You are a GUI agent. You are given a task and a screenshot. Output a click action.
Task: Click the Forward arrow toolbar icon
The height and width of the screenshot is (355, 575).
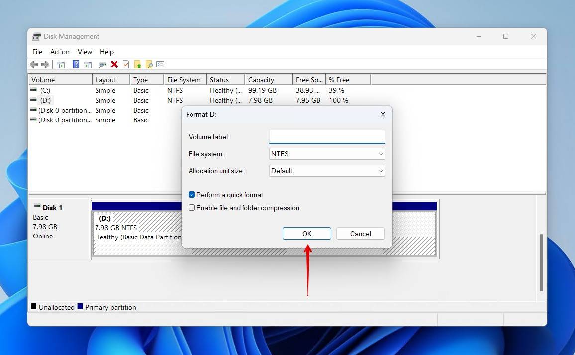click(x=45, y=65)
